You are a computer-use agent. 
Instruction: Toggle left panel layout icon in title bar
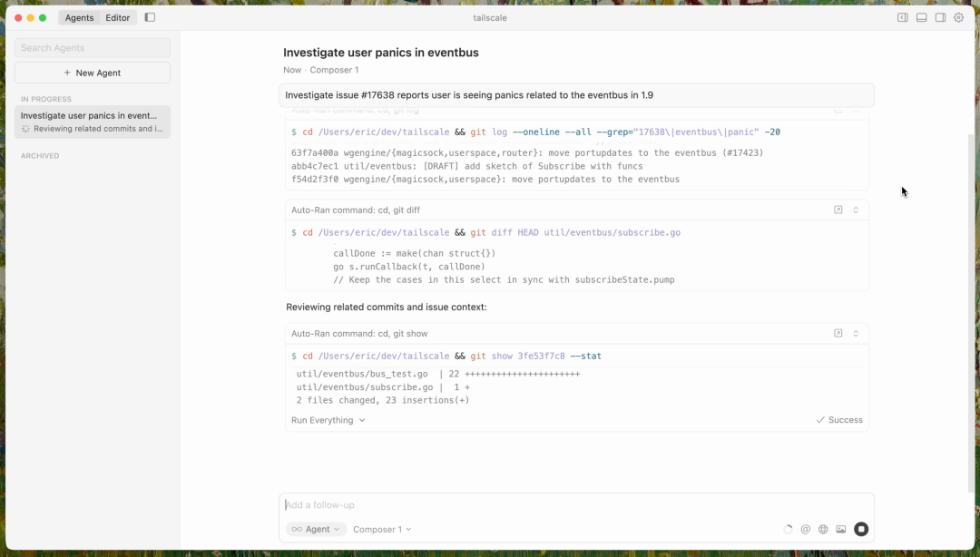[903, 17]
